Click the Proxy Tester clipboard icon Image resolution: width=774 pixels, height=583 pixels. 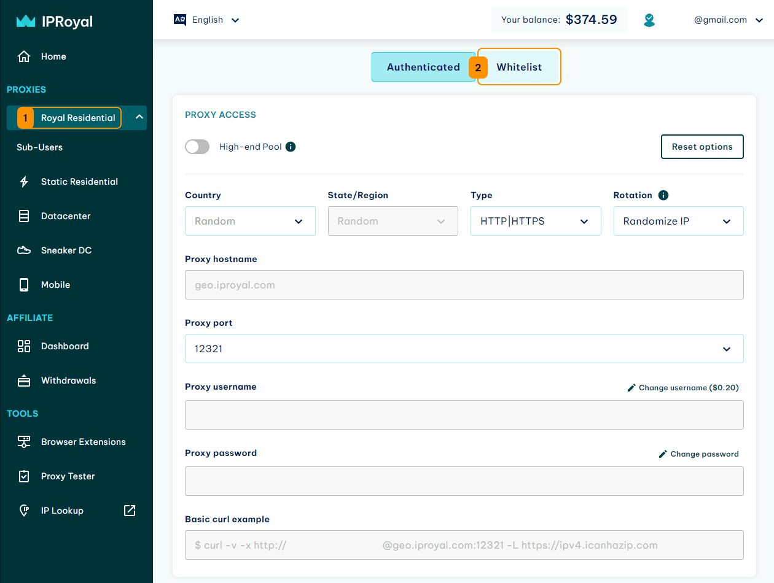pyautogui.click(x=24, y=476)
